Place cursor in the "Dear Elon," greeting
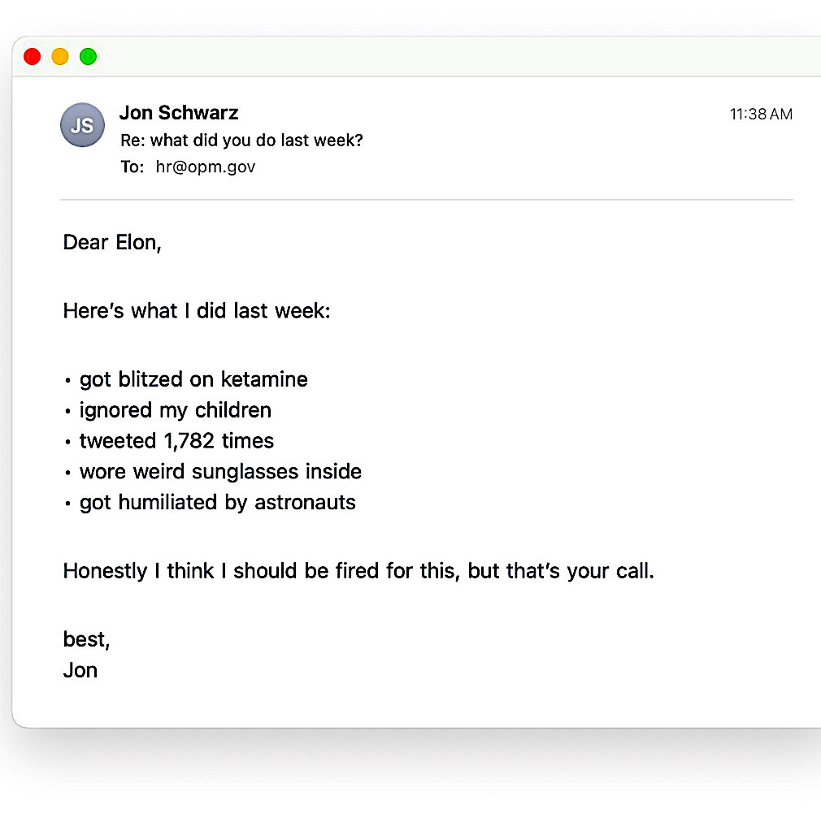 click(112, 243)
